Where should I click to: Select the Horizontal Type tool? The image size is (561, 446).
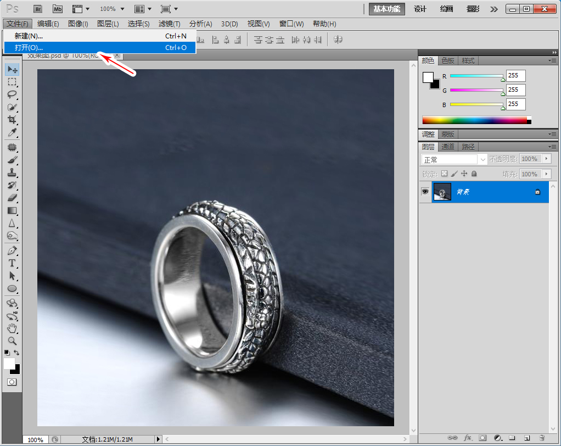pos(12,263)
